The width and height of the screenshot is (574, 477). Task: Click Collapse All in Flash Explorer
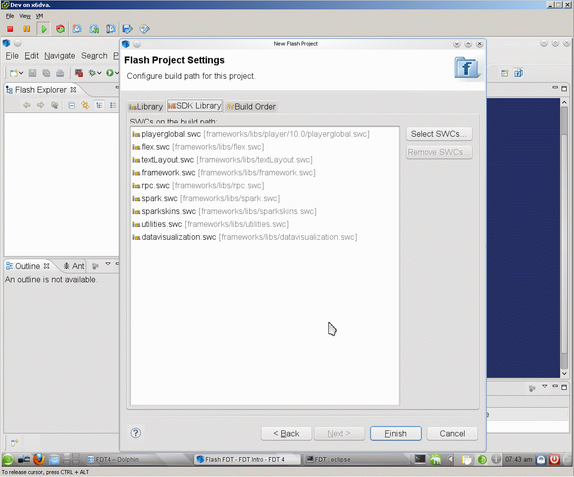(x=72, y=106)
